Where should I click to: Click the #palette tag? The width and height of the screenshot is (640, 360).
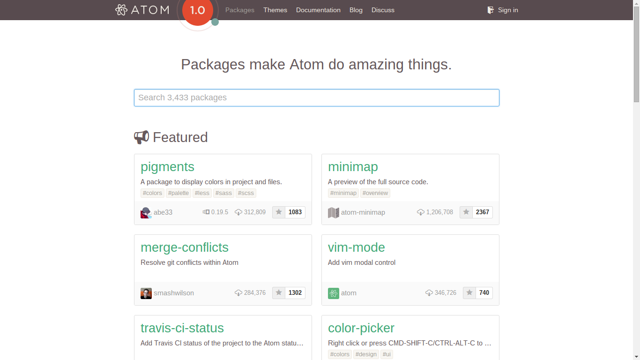[x=179, y=193]
